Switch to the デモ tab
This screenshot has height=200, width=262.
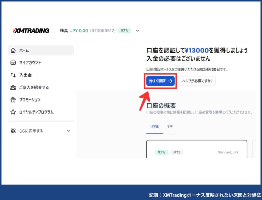click(x=170, y=127)
